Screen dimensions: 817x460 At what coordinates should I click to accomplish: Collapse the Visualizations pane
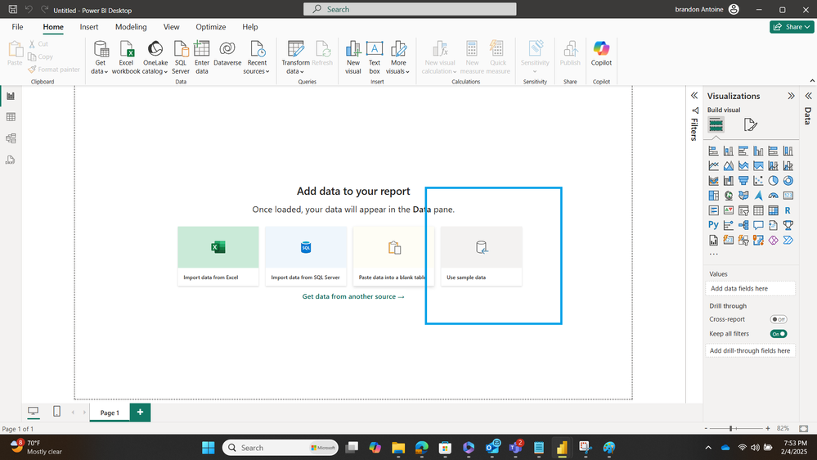pyautogui.click(x=791, y=96)
